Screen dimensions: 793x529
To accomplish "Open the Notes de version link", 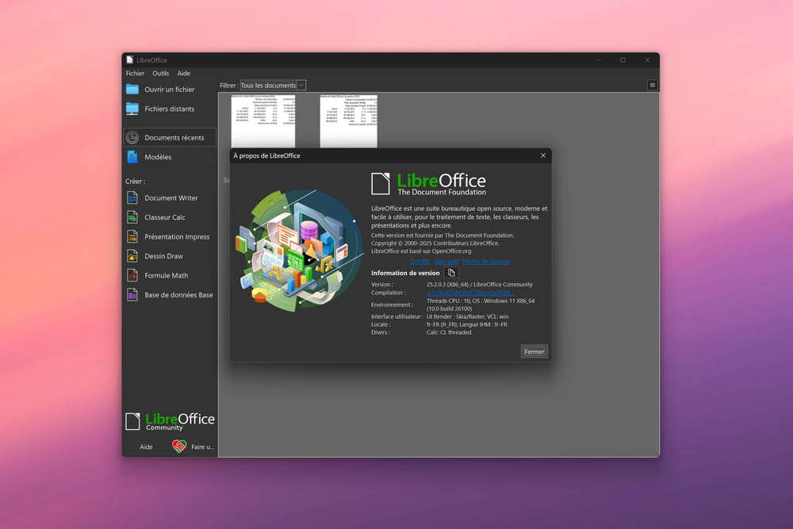I will point(486,262).
